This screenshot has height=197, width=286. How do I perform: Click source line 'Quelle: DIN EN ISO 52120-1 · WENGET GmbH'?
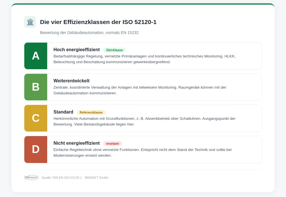pyautogui.click(x=75, y=178)
